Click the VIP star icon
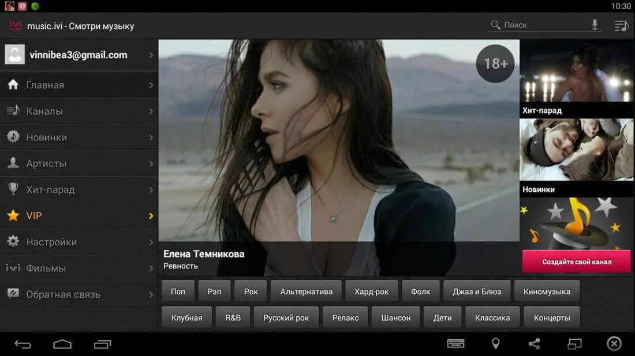The image size is (635, 356). pyautogui.click(x=13, y=215)
